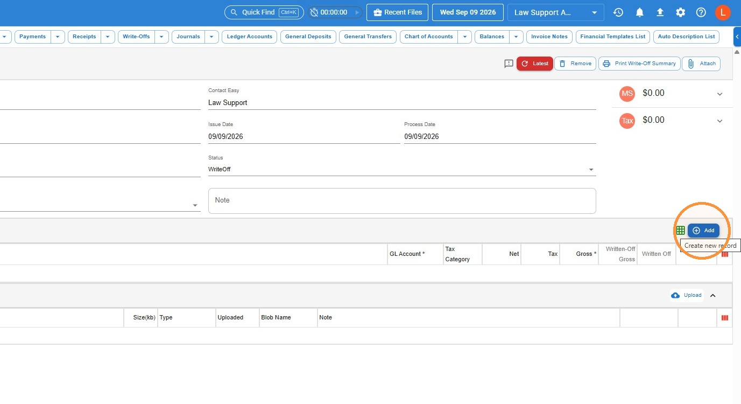Click the Recent Files button

[x=398, y=12]
